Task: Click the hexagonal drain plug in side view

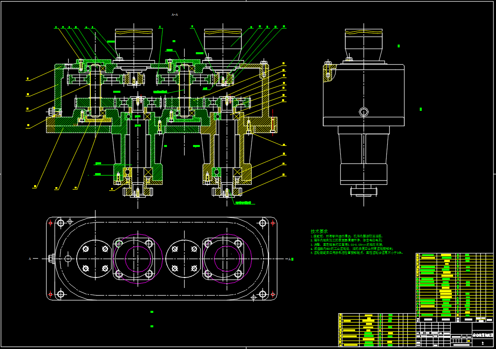Action: [x=364, y=112]
